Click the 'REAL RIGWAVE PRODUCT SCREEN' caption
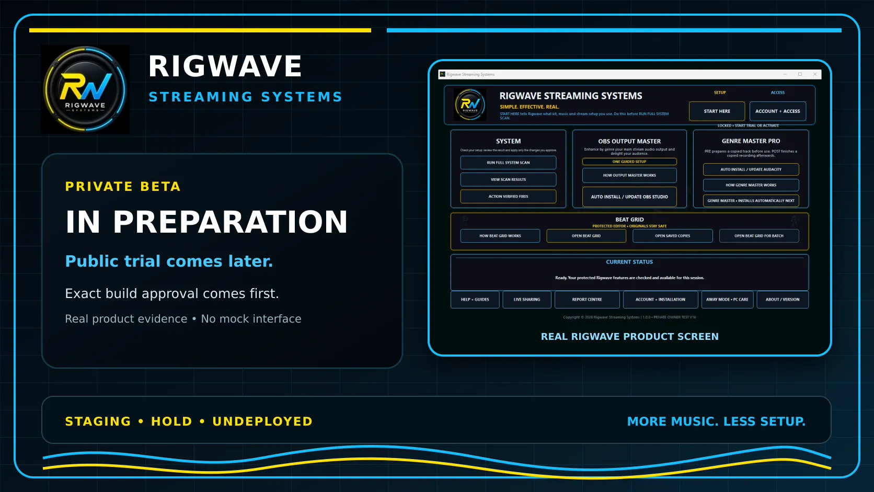The width and height of the screenshot is (874, 492). [x=629, y=337]
